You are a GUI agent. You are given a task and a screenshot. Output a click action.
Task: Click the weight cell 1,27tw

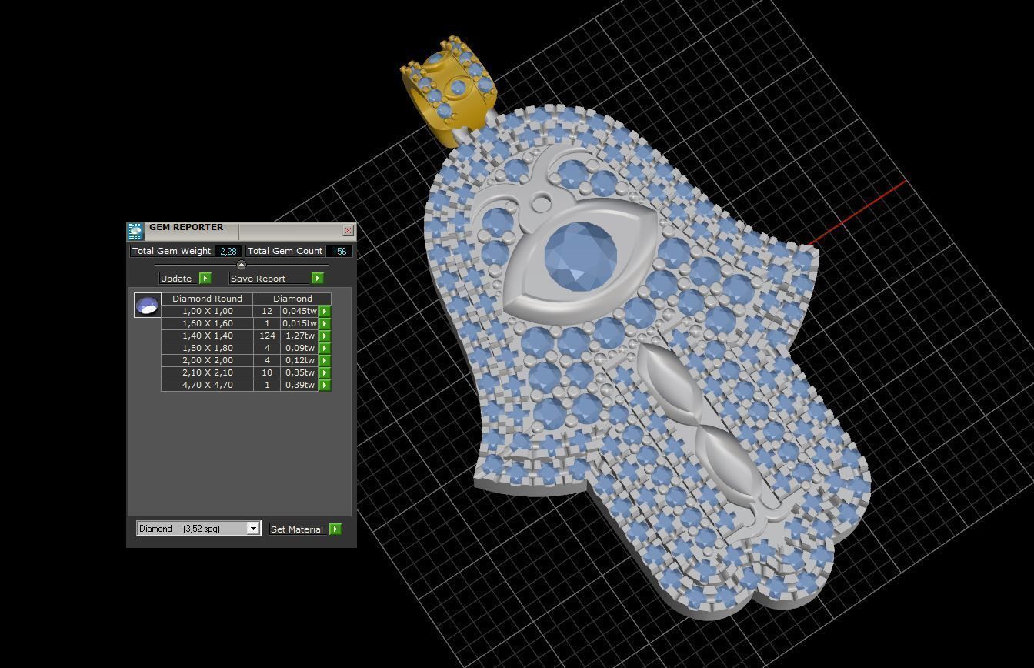(300, 336)
